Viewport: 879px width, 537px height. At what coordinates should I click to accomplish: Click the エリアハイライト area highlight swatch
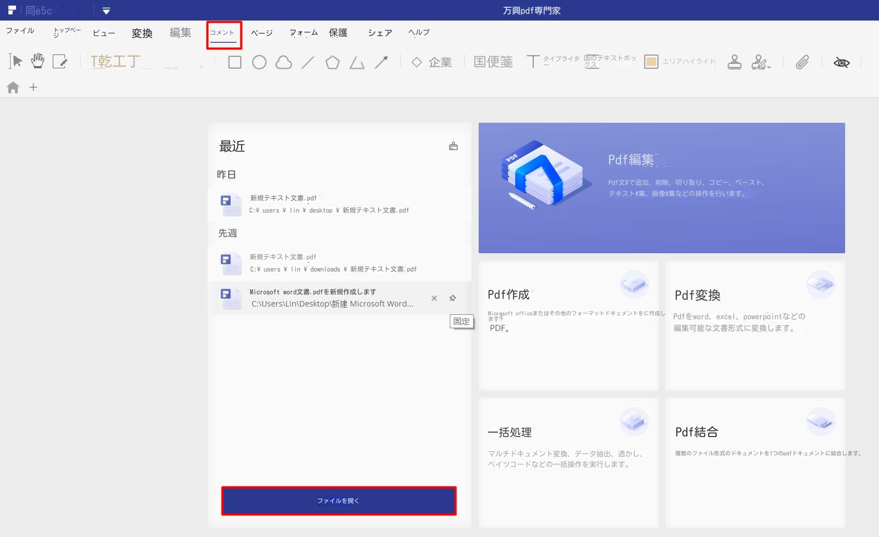pos(651,62)
